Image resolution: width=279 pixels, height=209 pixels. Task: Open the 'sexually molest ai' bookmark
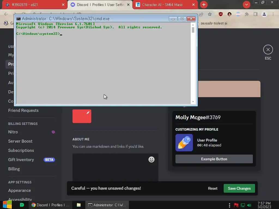[x=214, y=23]
